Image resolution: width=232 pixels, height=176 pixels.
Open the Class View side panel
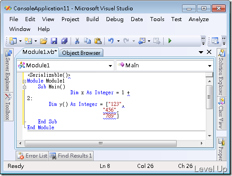click(221, 113)
